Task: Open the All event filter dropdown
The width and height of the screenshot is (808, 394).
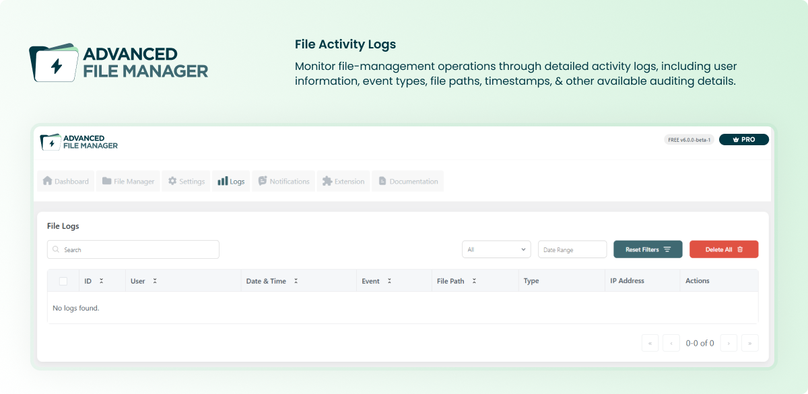Action: (x=496, y=249)
